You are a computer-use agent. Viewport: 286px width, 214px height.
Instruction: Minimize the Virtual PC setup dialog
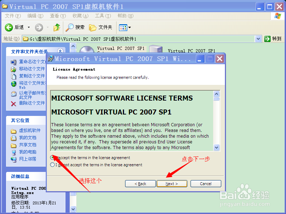coord(200,59)
